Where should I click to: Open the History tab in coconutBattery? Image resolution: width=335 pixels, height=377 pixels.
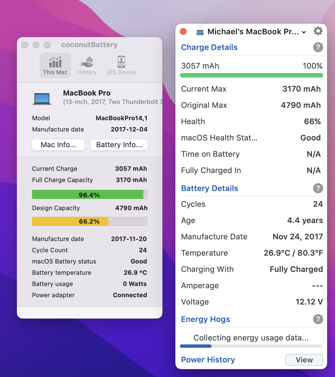87,65
